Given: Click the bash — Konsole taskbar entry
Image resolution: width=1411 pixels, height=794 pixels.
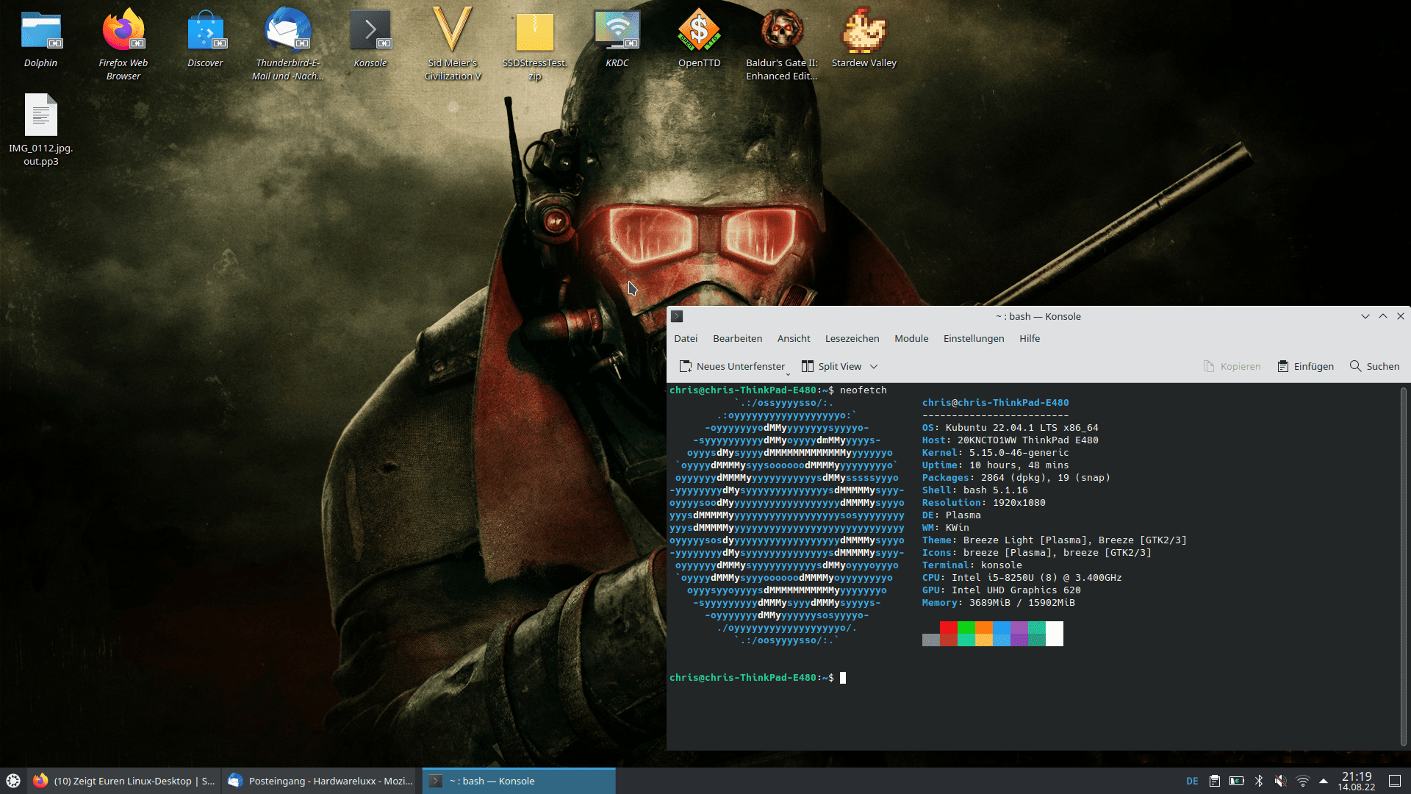Looking at the screenshot, I should click(519, 781).
